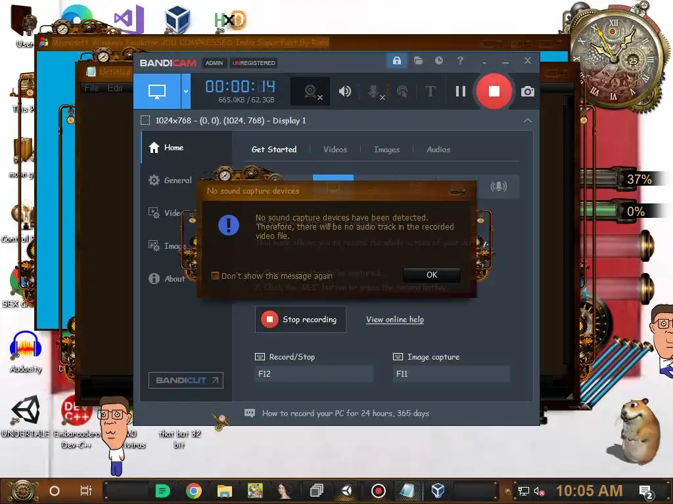Screen dimensions: 673x504
Task: Open the About section in sidebar
Action: (166, 278)
